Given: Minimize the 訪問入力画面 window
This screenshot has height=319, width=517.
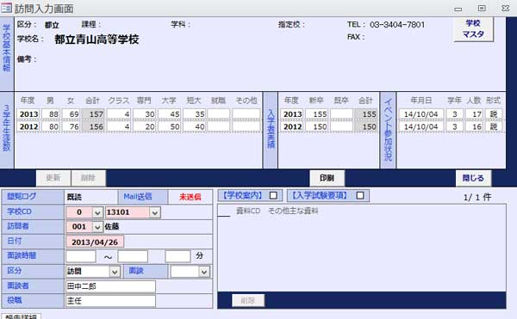Looking at the screenshot, I should point(458,9).
